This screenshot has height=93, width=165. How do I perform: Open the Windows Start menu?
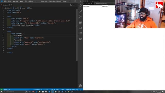pyautogui.click(x=2, y=92)
